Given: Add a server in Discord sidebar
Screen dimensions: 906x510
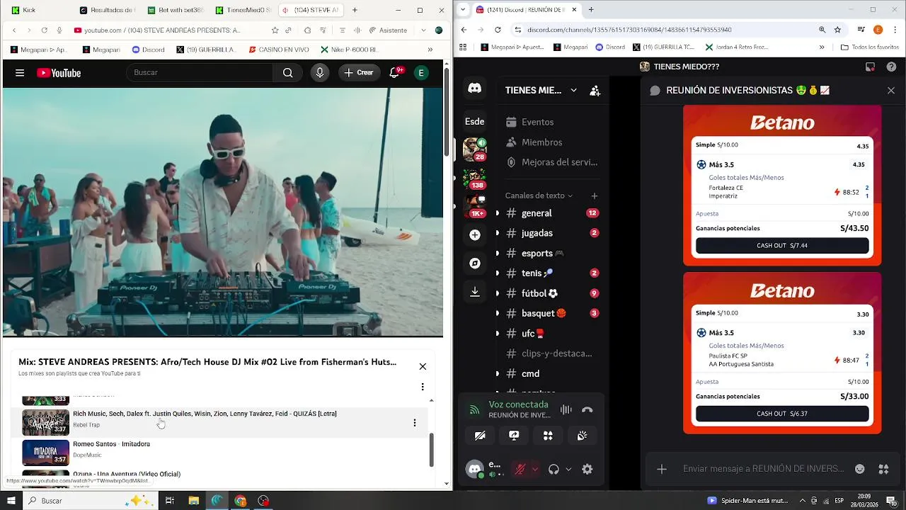Looking at the screenshot, I should 475,234.
